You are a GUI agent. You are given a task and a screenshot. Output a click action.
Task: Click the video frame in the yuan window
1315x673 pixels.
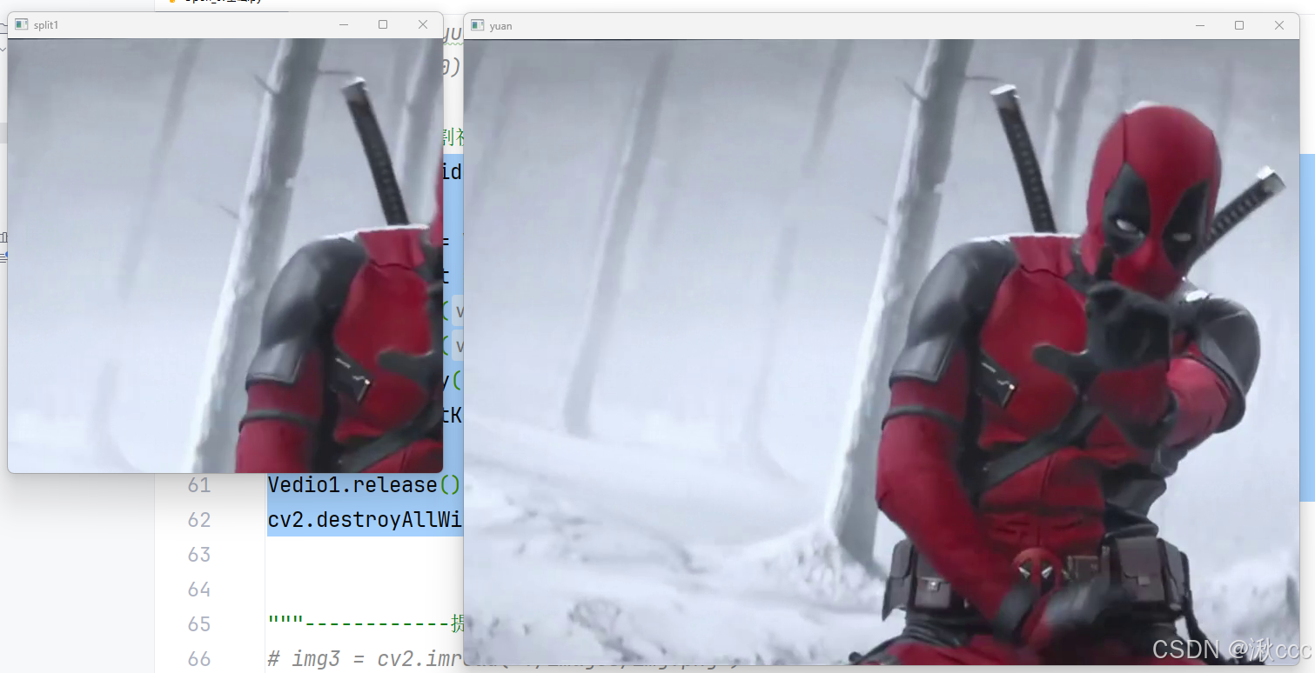tap(882, 352)
